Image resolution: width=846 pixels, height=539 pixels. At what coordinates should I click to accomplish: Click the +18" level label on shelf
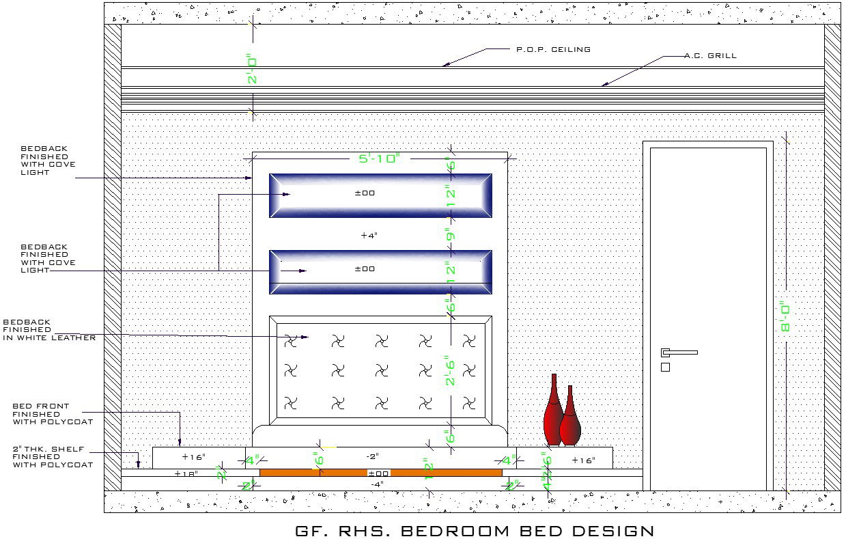186,473
